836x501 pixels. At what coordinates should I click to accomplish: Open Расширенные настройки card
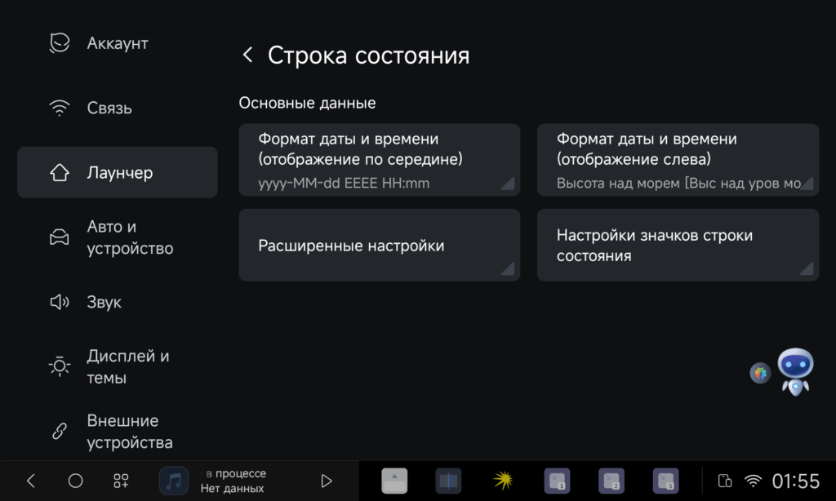click(x=379, y=245)
